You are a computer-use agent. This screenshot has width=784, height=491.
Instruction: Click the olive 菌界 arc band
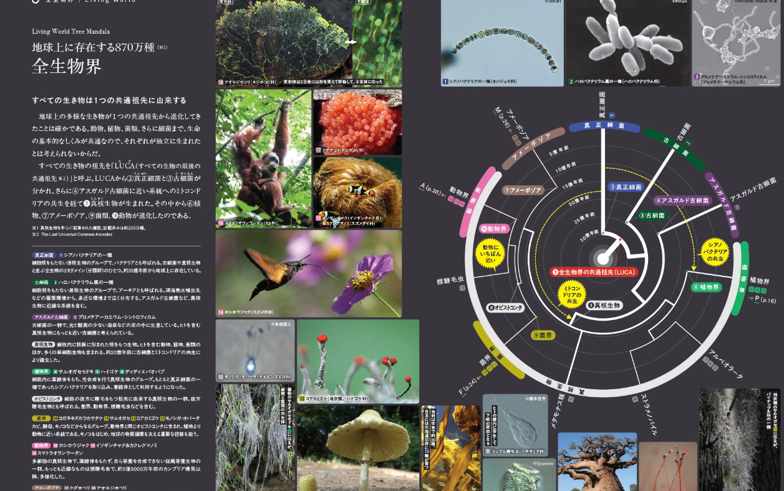[x=496, y=349]
